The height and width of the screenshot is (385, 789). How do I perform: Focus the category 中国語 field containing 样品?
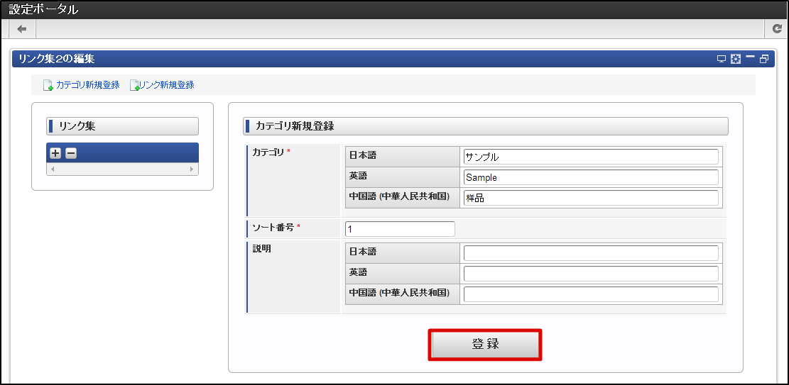click(x=591, y=198)
